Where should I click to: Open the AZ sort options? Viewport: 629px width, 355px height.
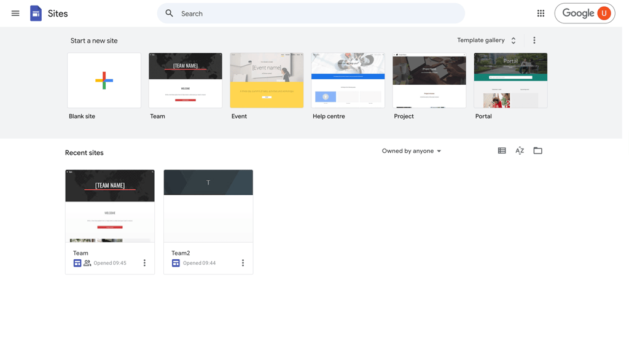coord(520,150)
